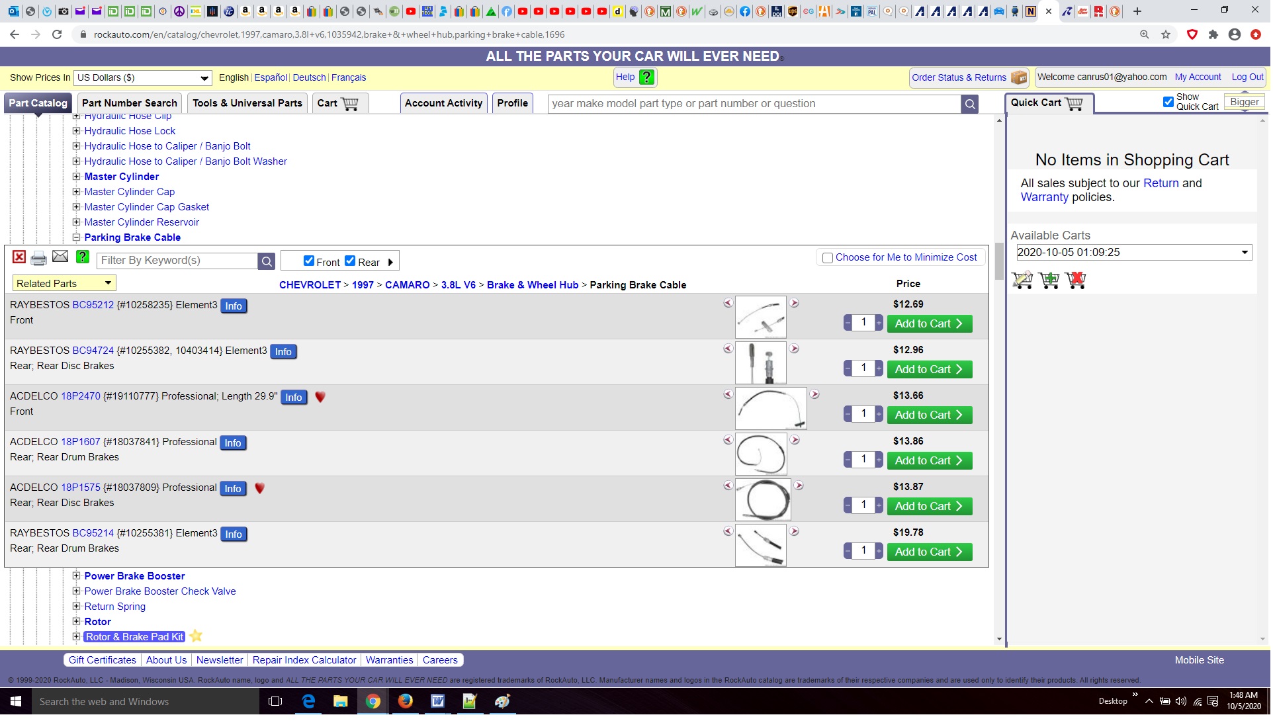Expand the Master Cylinder tree node
Viewport: 1273px width, 721px height.
(x=77, y=177)
